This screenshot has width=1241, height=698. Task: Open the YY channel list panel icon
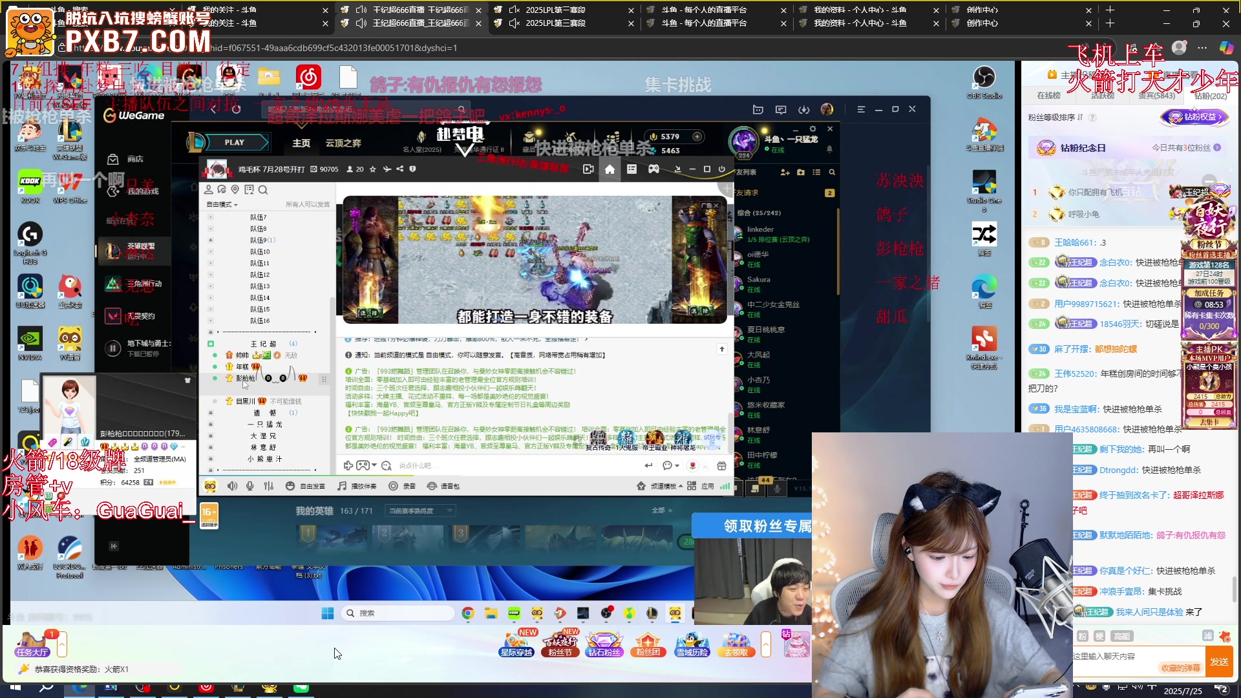(x=631, y=169)
